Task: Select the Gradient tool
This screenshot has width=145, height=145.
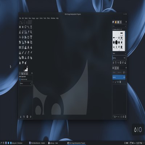Action: point(20,53)
